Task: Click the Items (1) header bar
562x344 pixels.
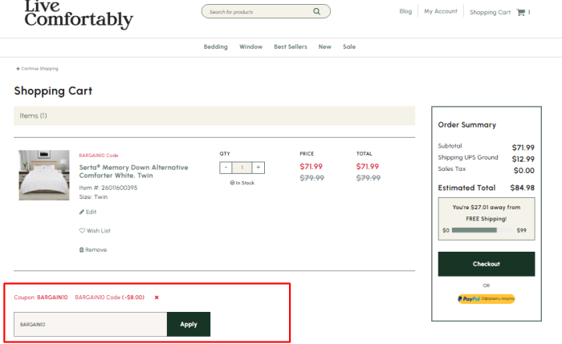Action: 214,115
